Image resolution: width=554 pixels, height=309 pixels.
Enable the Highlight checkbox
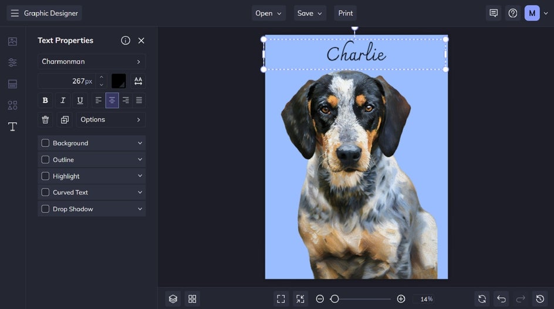(45, 176)
